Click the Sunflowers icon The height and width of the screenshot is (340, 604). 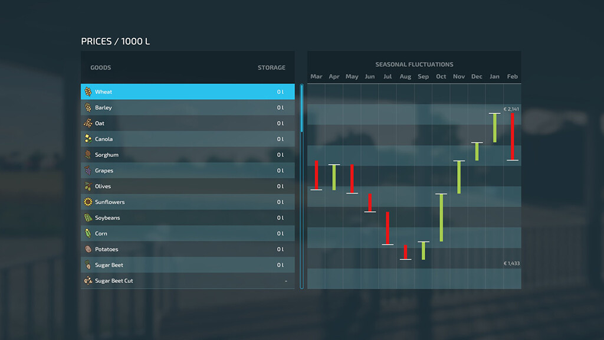point(88,202)
